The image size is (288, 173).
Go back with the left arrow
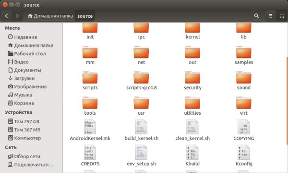(x=6, y=16)
